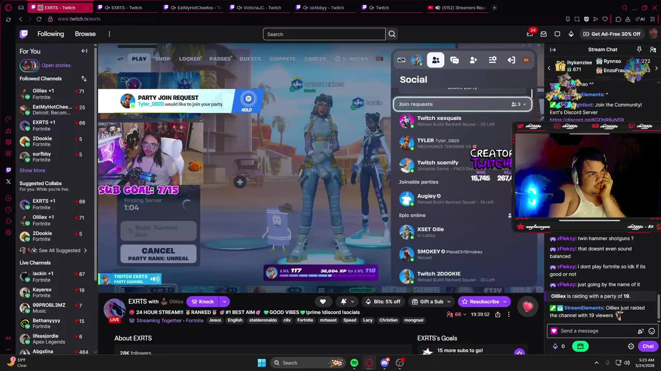Expand the Knock button dropdown arrow
The image size is (661, 371).
[224, 301]
